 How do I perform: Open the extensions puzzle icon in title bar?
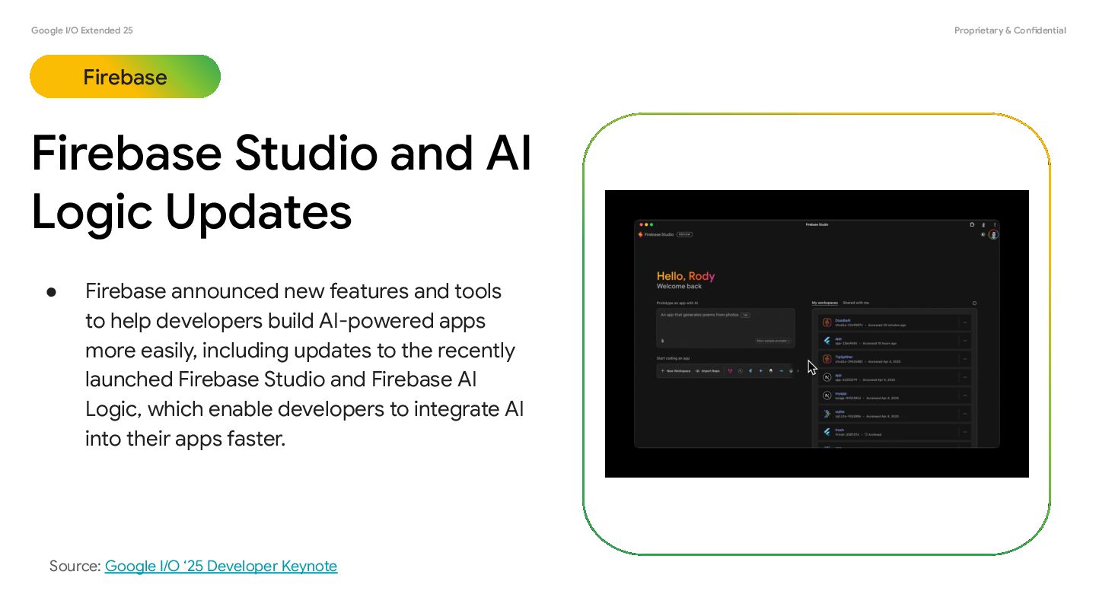click(972, 224)
